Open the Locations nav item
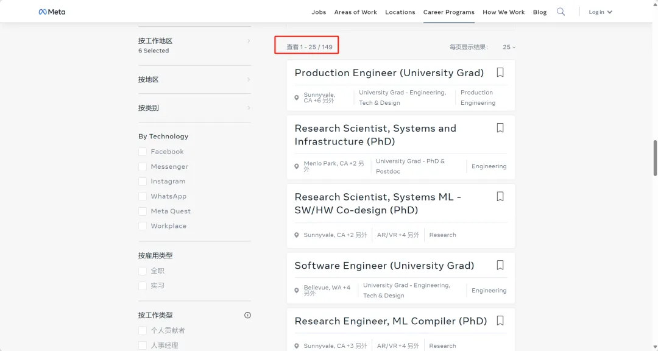The width and height of the screenshot is (658, 351). pos(400,12)
